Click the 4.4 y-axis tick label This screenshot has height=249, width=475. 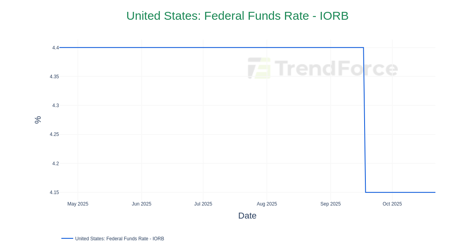coord(55,48)
